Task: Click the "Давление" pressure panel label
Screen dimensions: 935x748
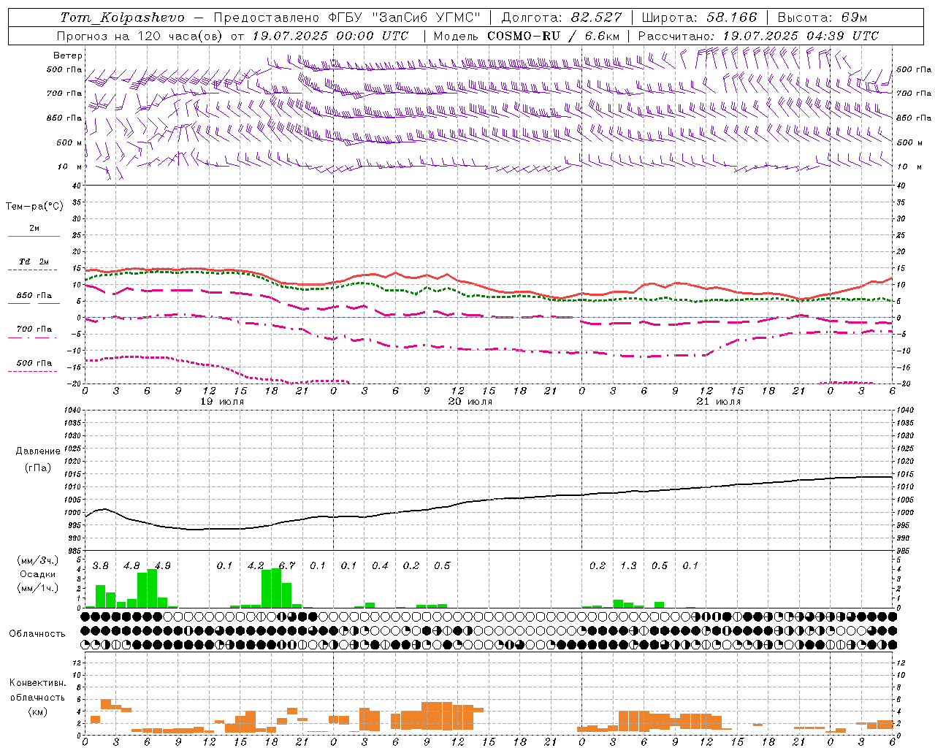Action: [37, 451]
